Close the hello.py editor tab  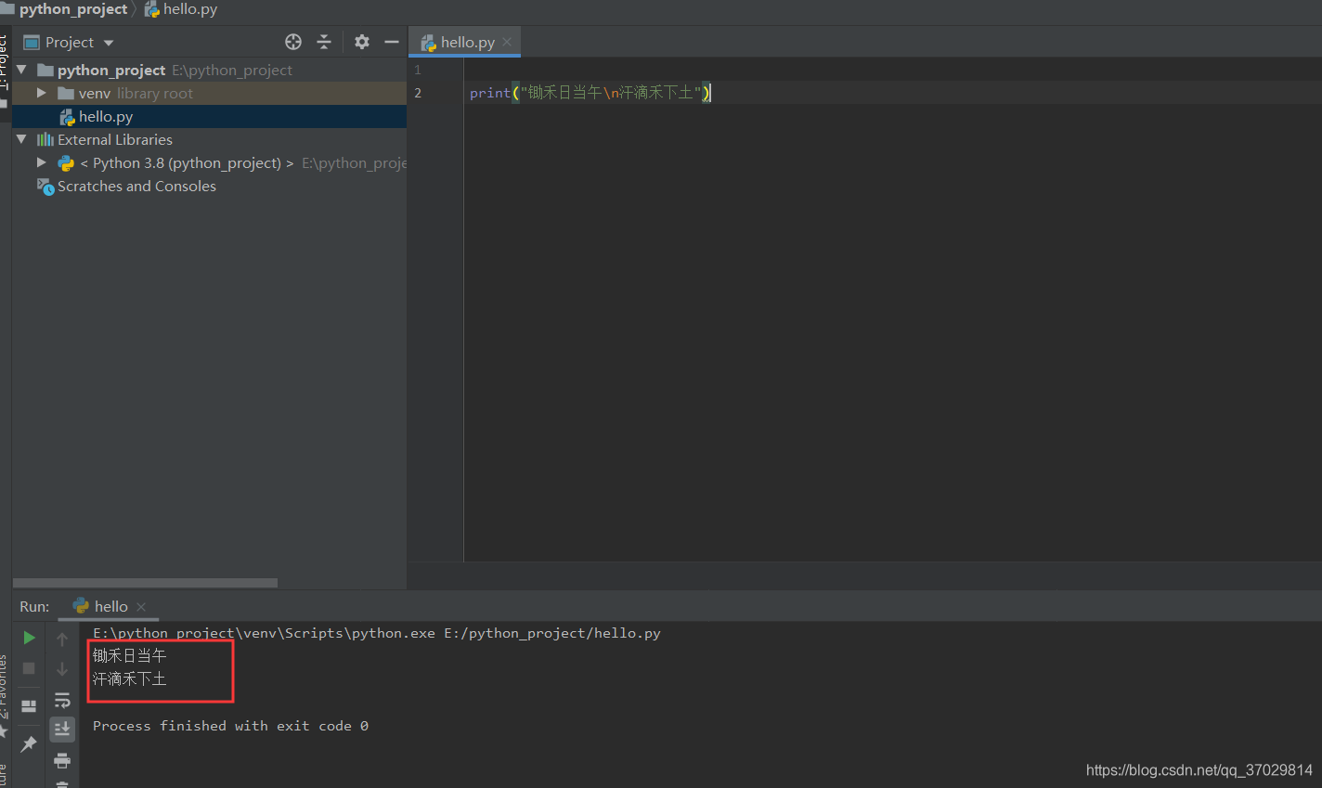[507, 42]
